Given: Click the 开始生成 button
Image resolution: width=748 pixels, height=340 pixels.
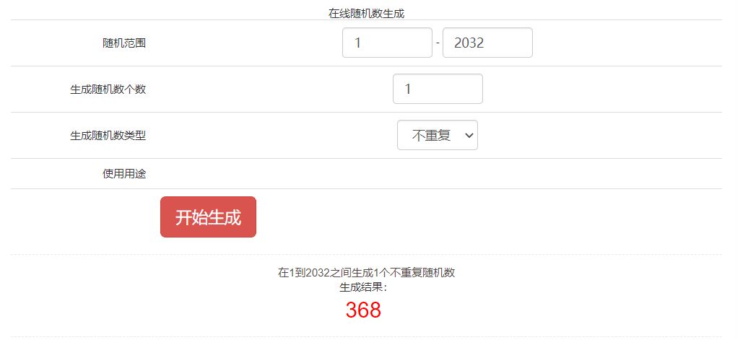Looking at the screenshot, I should pos(208,217).
